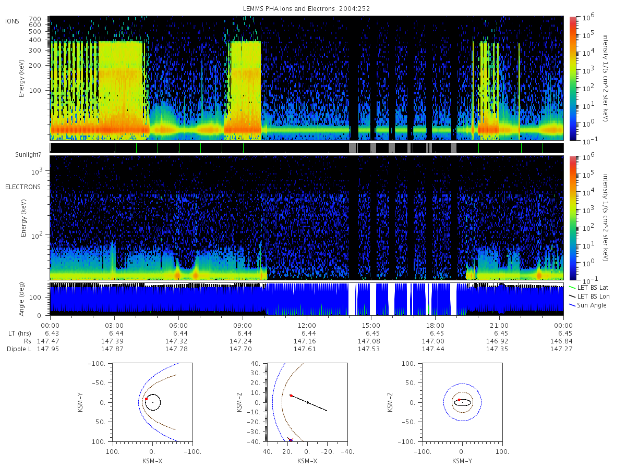Click the IONS panel label
This screenshot has height=469, width=626.
click(13, 21)
